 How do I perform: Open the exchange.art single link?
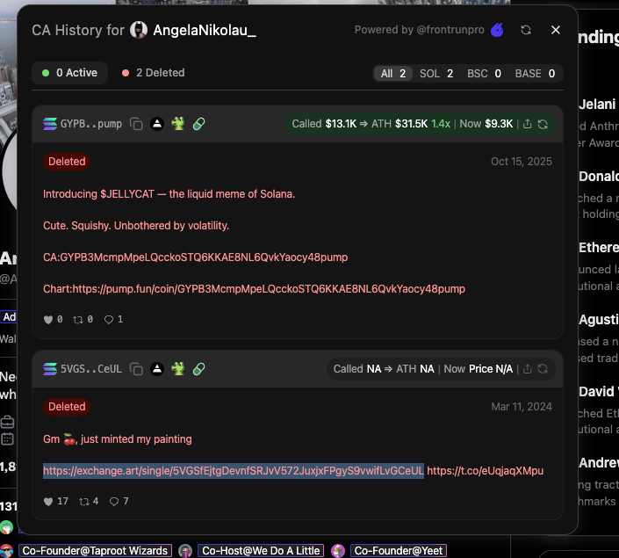[234, 471]
